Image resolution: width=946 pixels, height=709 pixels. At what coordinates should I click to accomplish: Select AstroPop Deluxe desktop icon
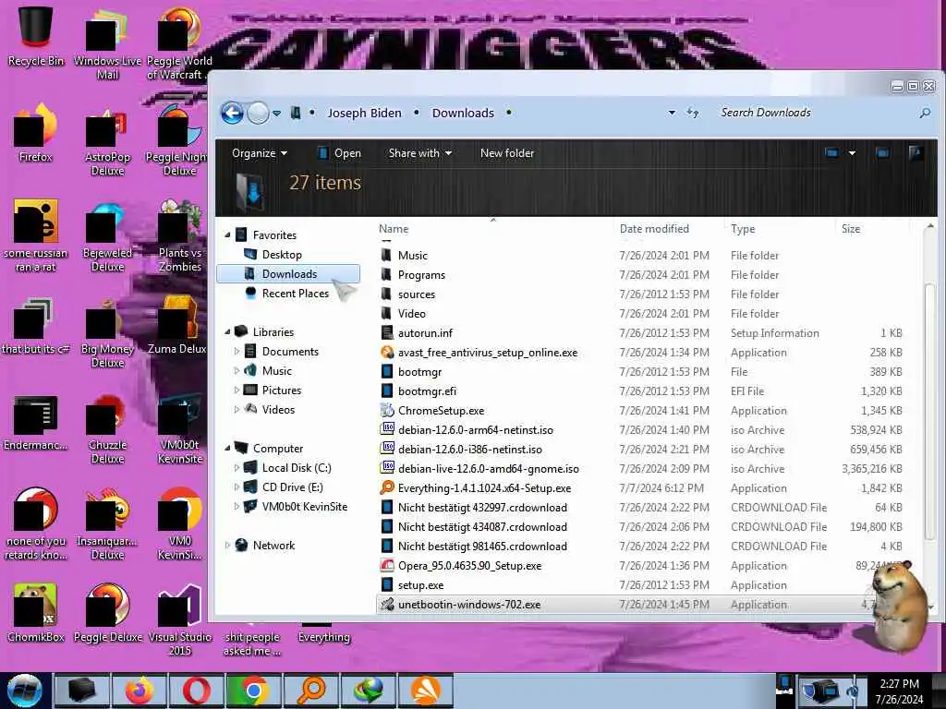(107, 142)
